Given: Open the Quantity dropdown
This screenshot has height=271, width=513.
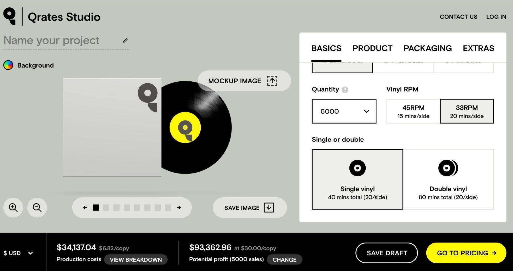Looking at the screenshot, I should coord(344,111).
